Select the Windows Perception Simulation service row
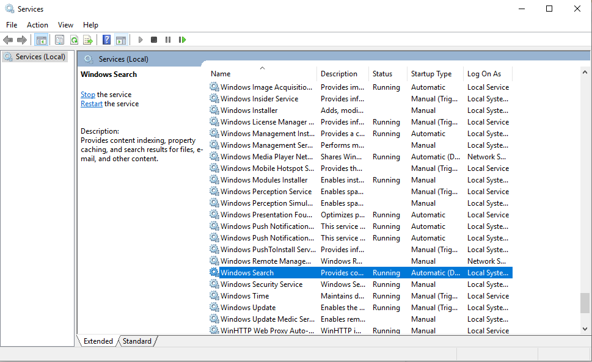The width and height of the screenshot is (592, 362). [360, 203]
